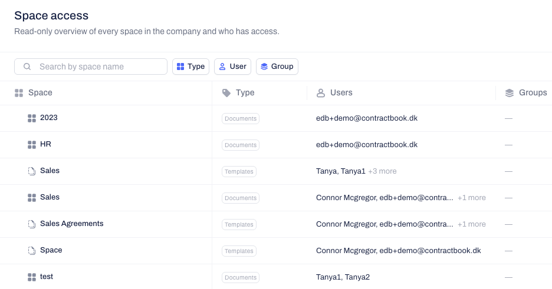Screen dimensions: 552x289
Task: Click the template icon beside Sales Agreements
Action: pyautogui.click(x=32, y=224)
